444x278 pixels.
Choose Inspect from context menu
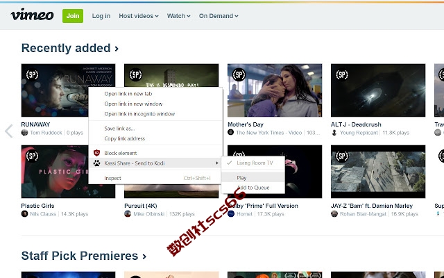(x=155, y=178)
